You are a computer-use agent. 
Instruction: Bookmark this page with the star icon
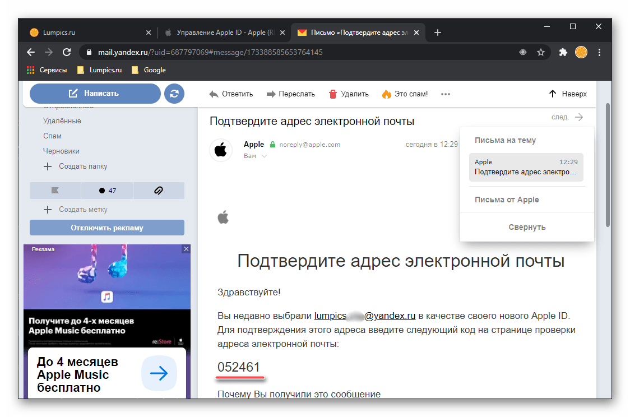pyautogui.click(x=541, y=52)
